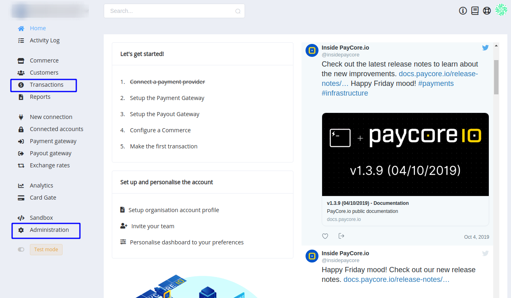Image resolution: width=511 pixels, height=298 pixels.
Task: Click the second tweet's PayCore profile avatar
Action: (x=312, y=256)
